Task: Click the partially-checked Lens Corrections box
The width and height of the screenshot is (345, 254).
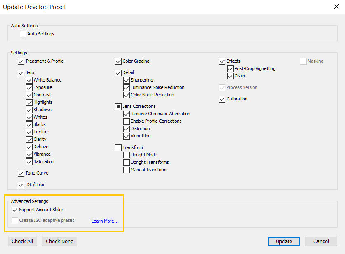Action: [x=118, y=106]
